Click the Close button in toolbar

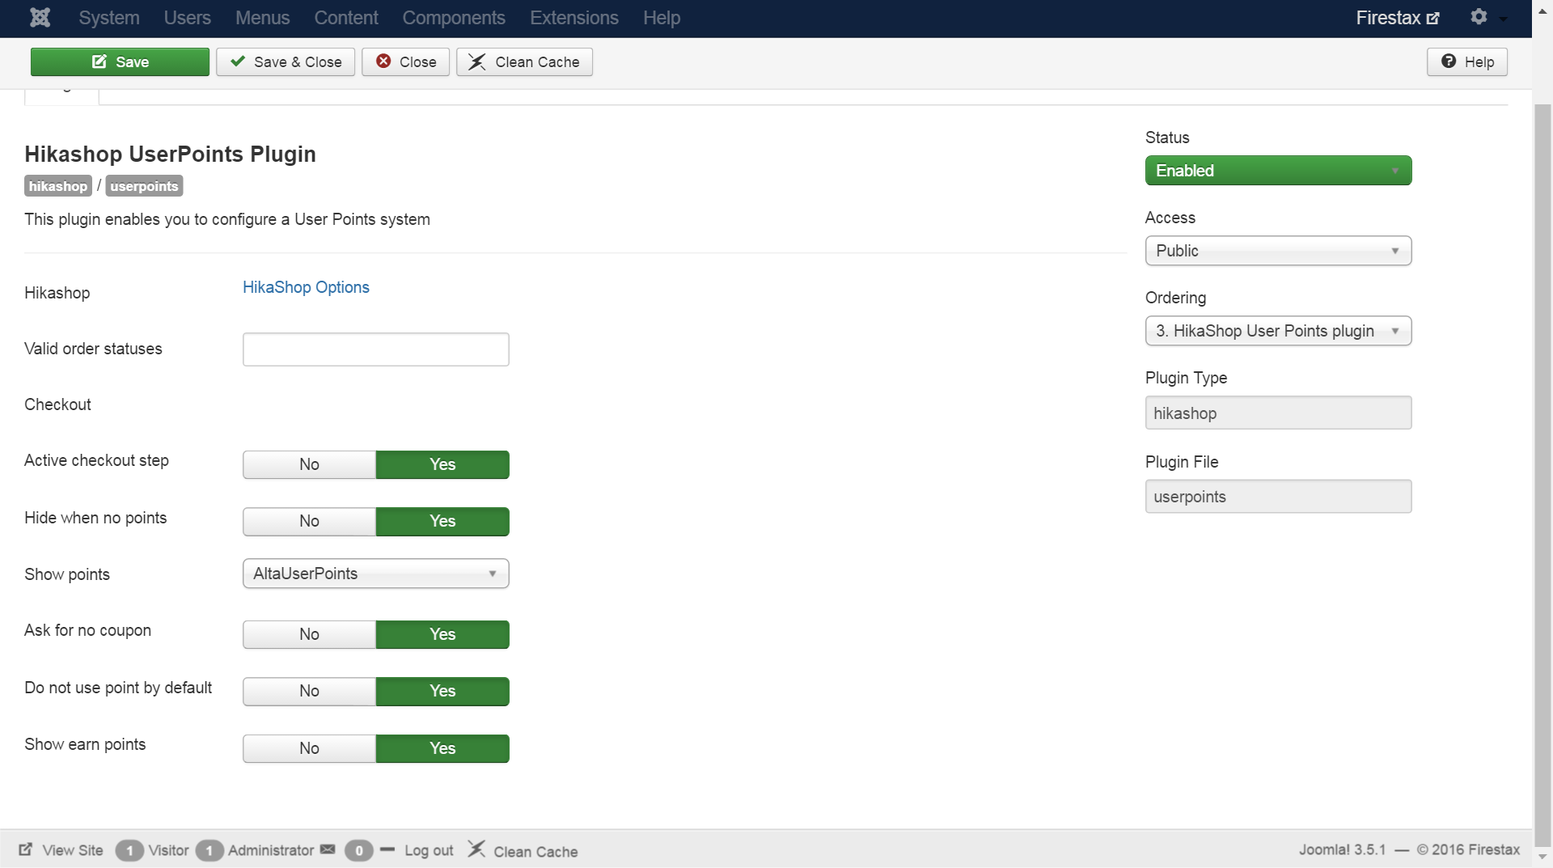click(x=405, y=61)
